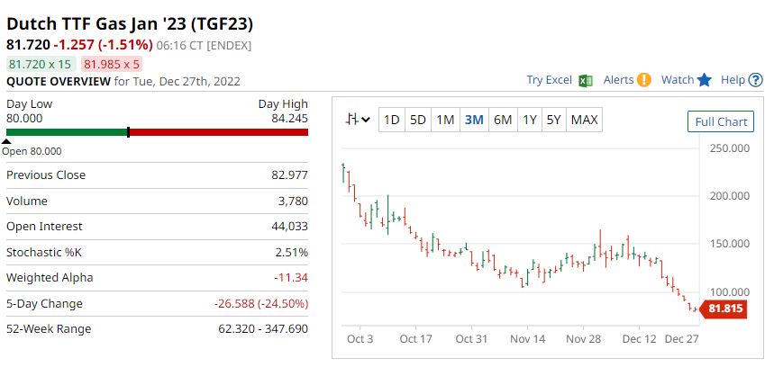Switch chart to 6M range
Viewport: 774px width, 367px height.
tap(503, 120)
